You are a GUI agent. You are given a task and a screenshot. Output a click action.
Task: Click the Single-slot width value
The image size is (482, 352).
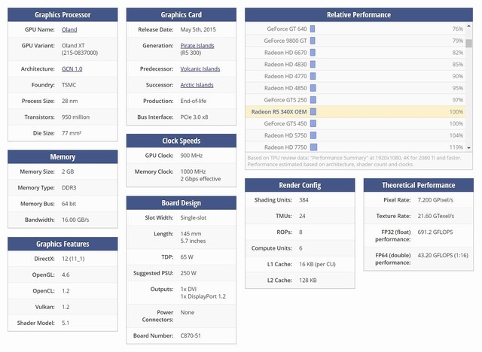[x=194, y=217]
